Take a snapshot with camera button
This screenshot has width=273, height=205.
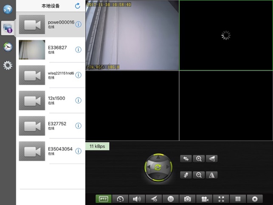pyautogui.click(x=188, y=199)
